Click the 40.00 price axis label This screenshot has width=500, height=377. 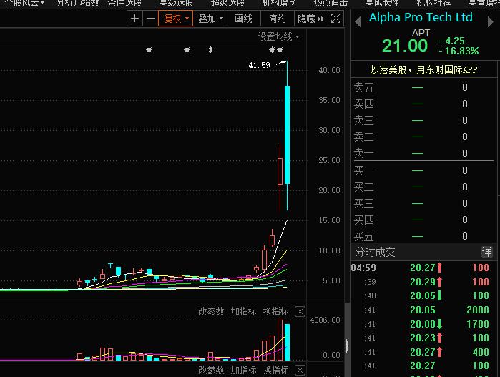coord(329,70)
